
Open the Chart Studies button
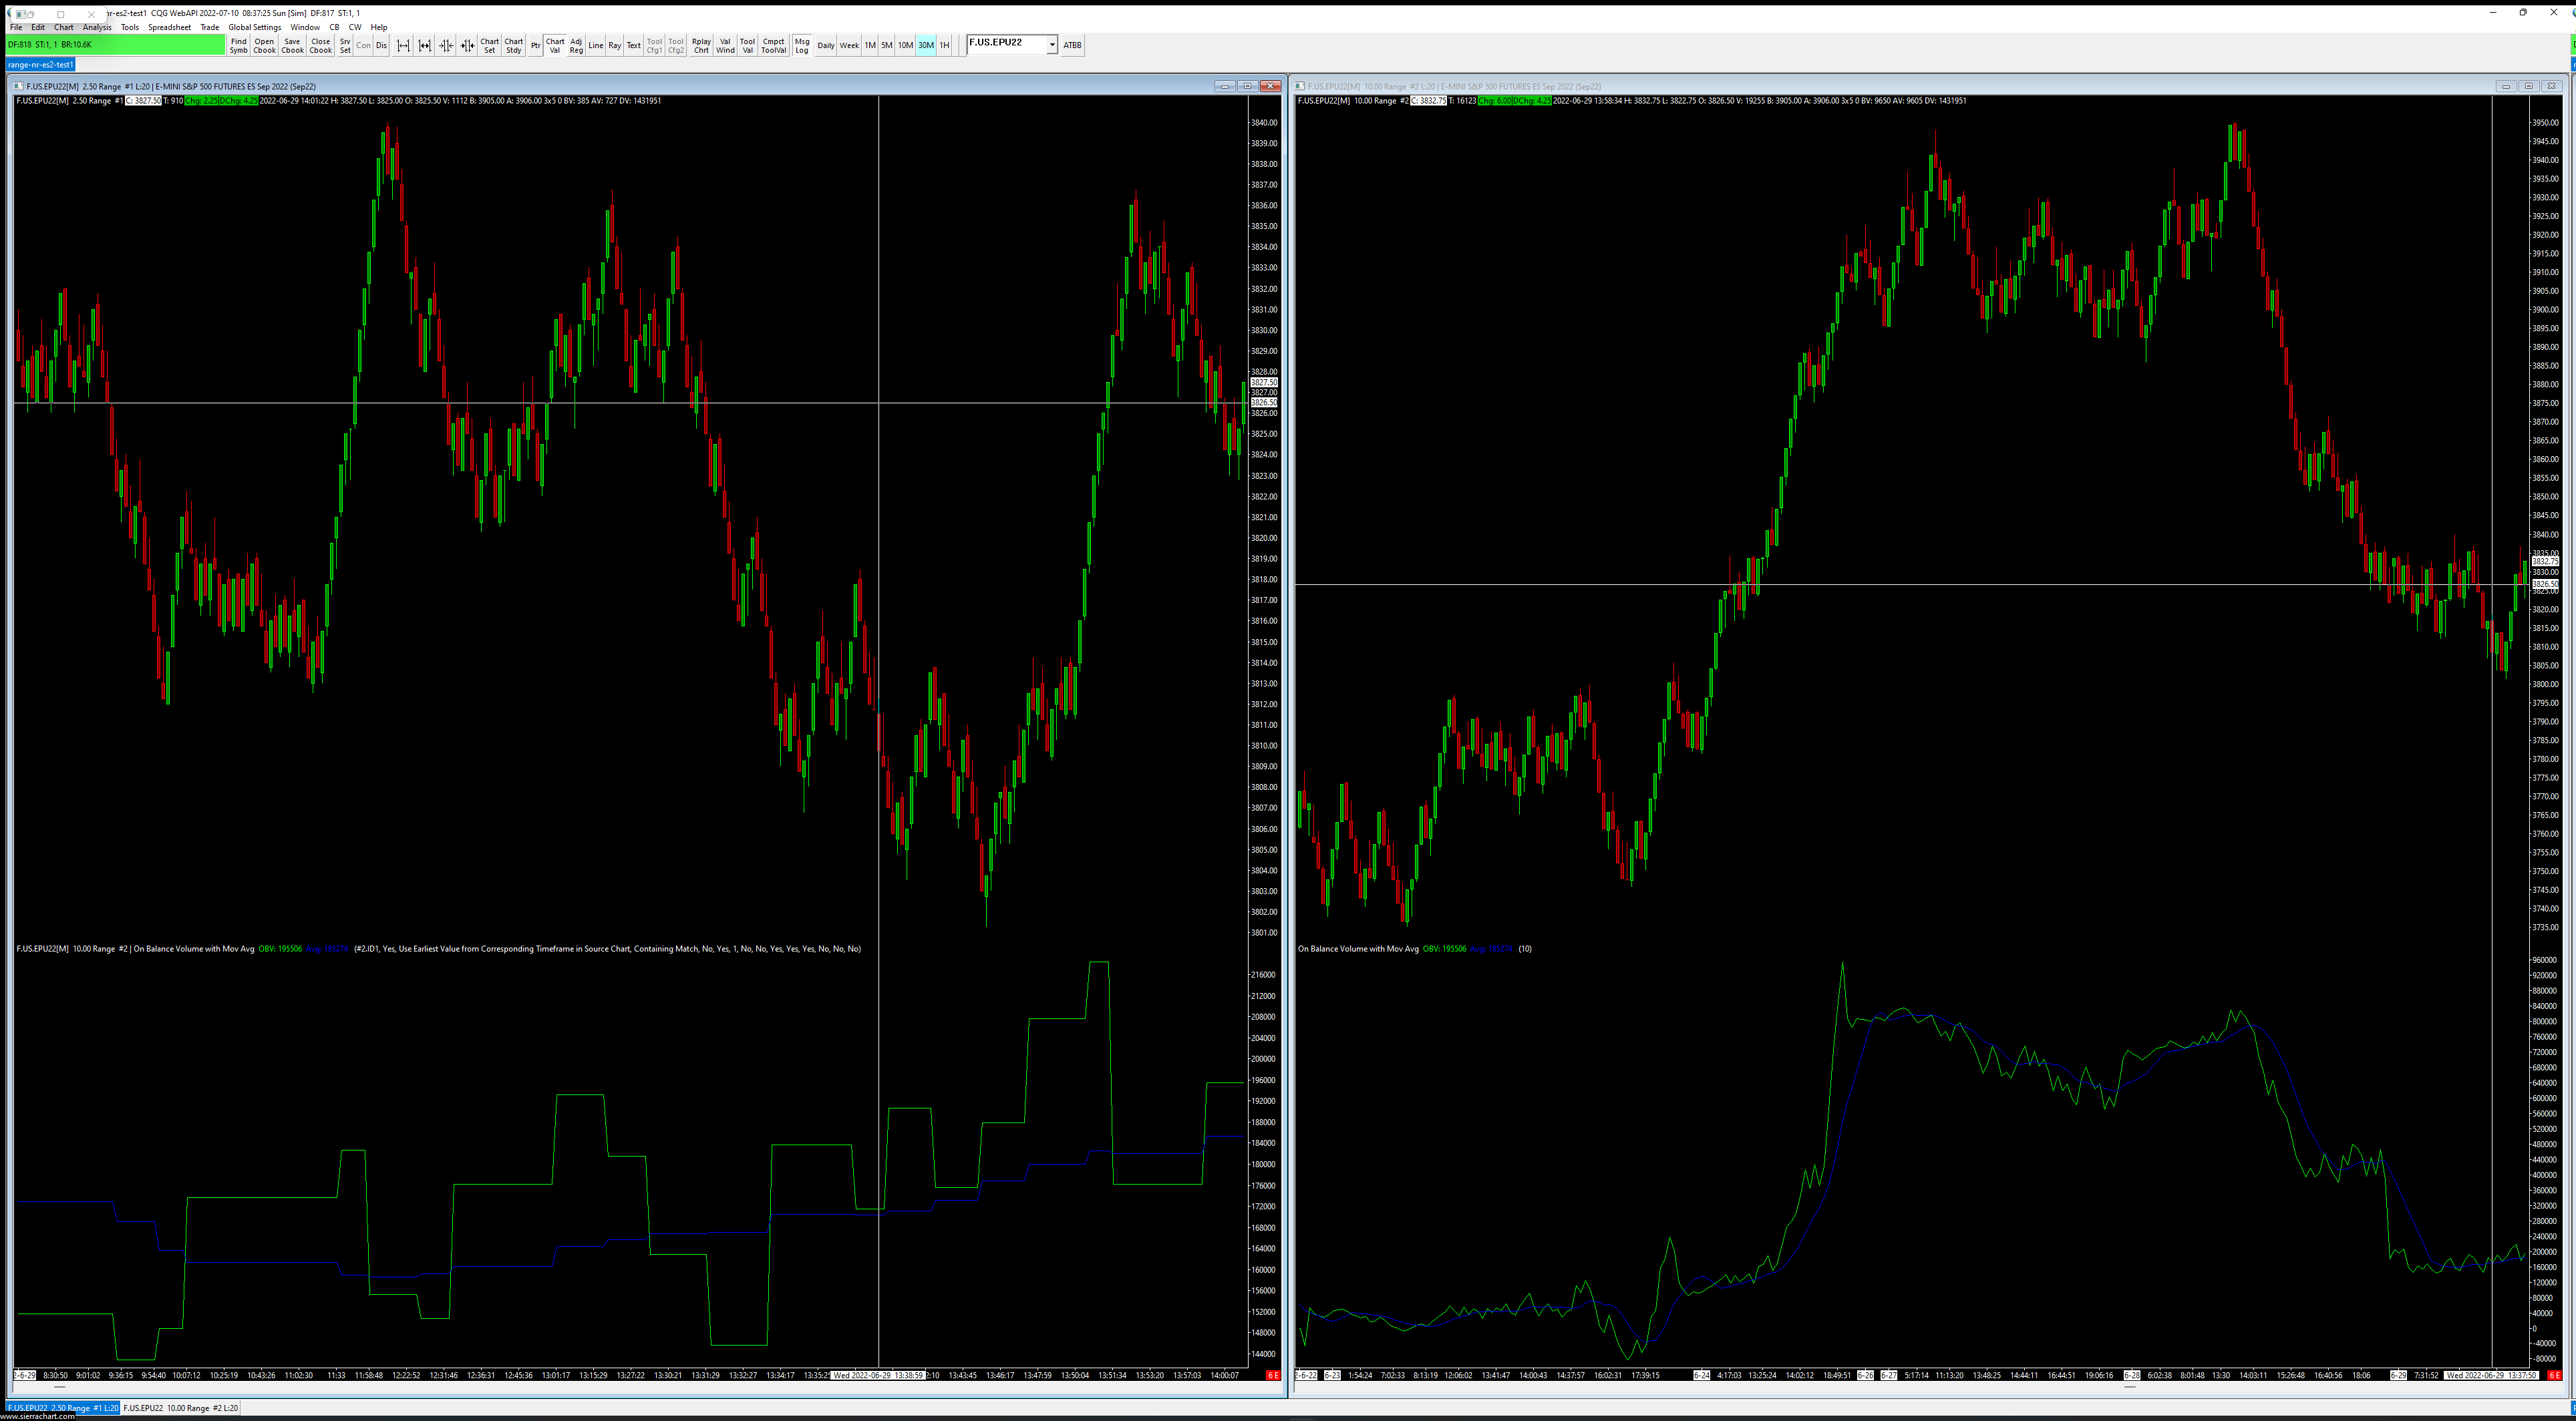[x=513, y=45]
